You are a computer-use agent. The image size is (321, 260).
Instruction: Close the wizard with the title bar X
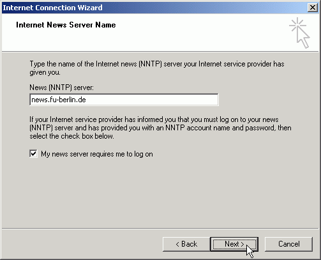click(313, 8)
